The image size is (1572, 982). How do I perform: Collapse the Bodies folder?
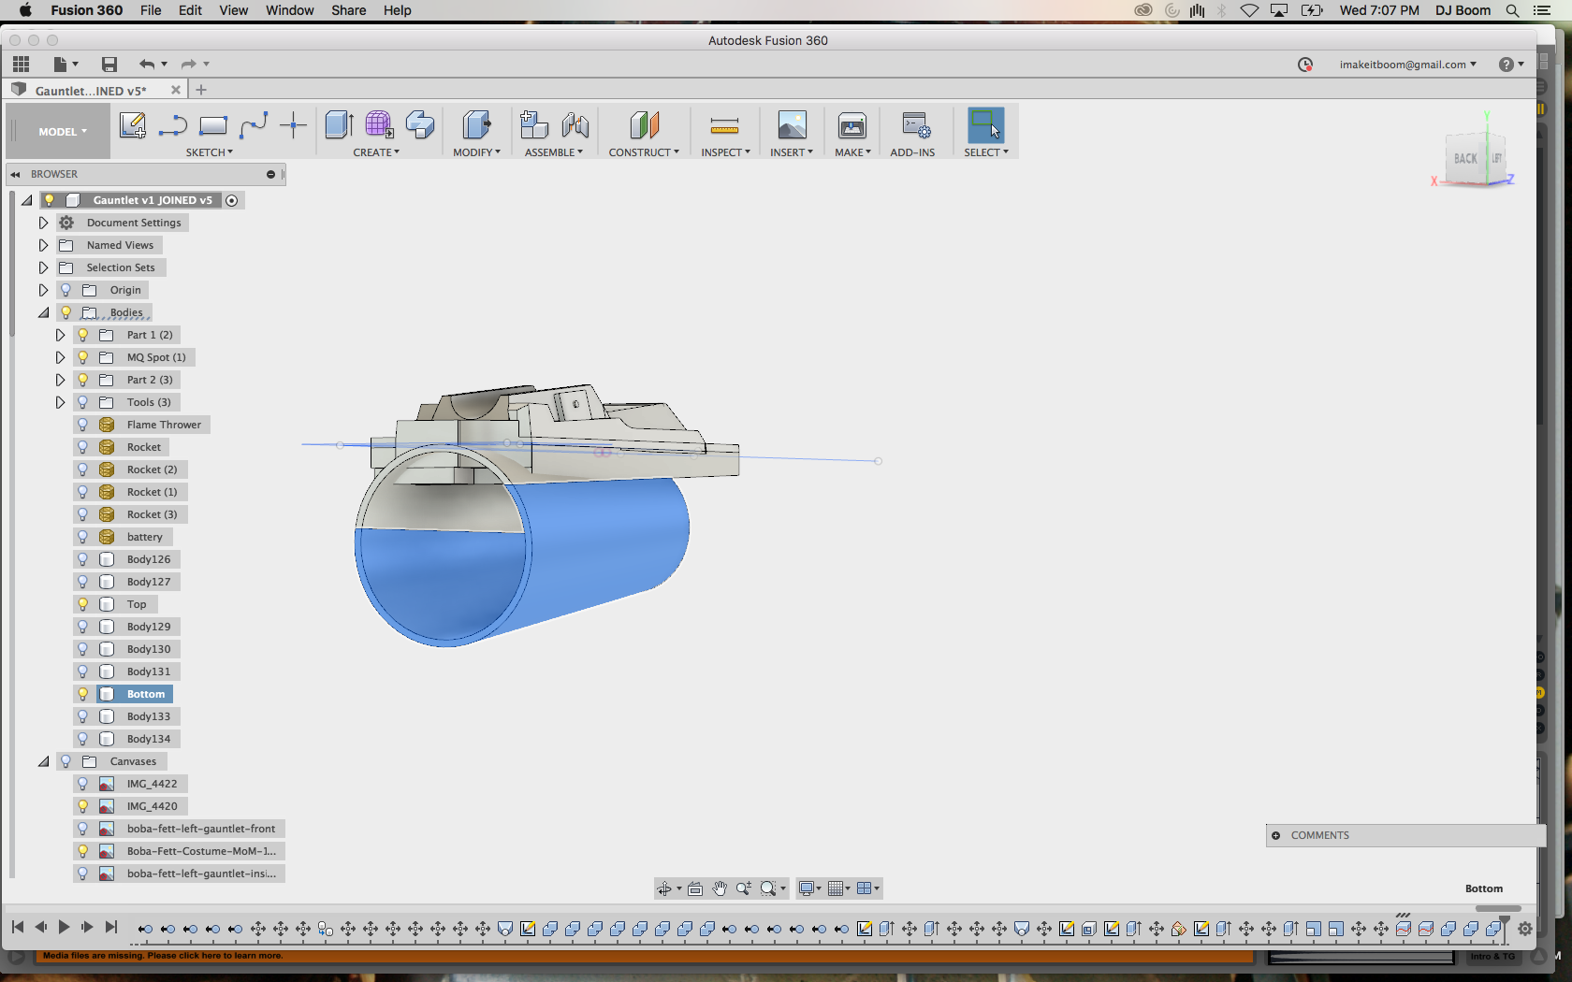tap(43, 312)
